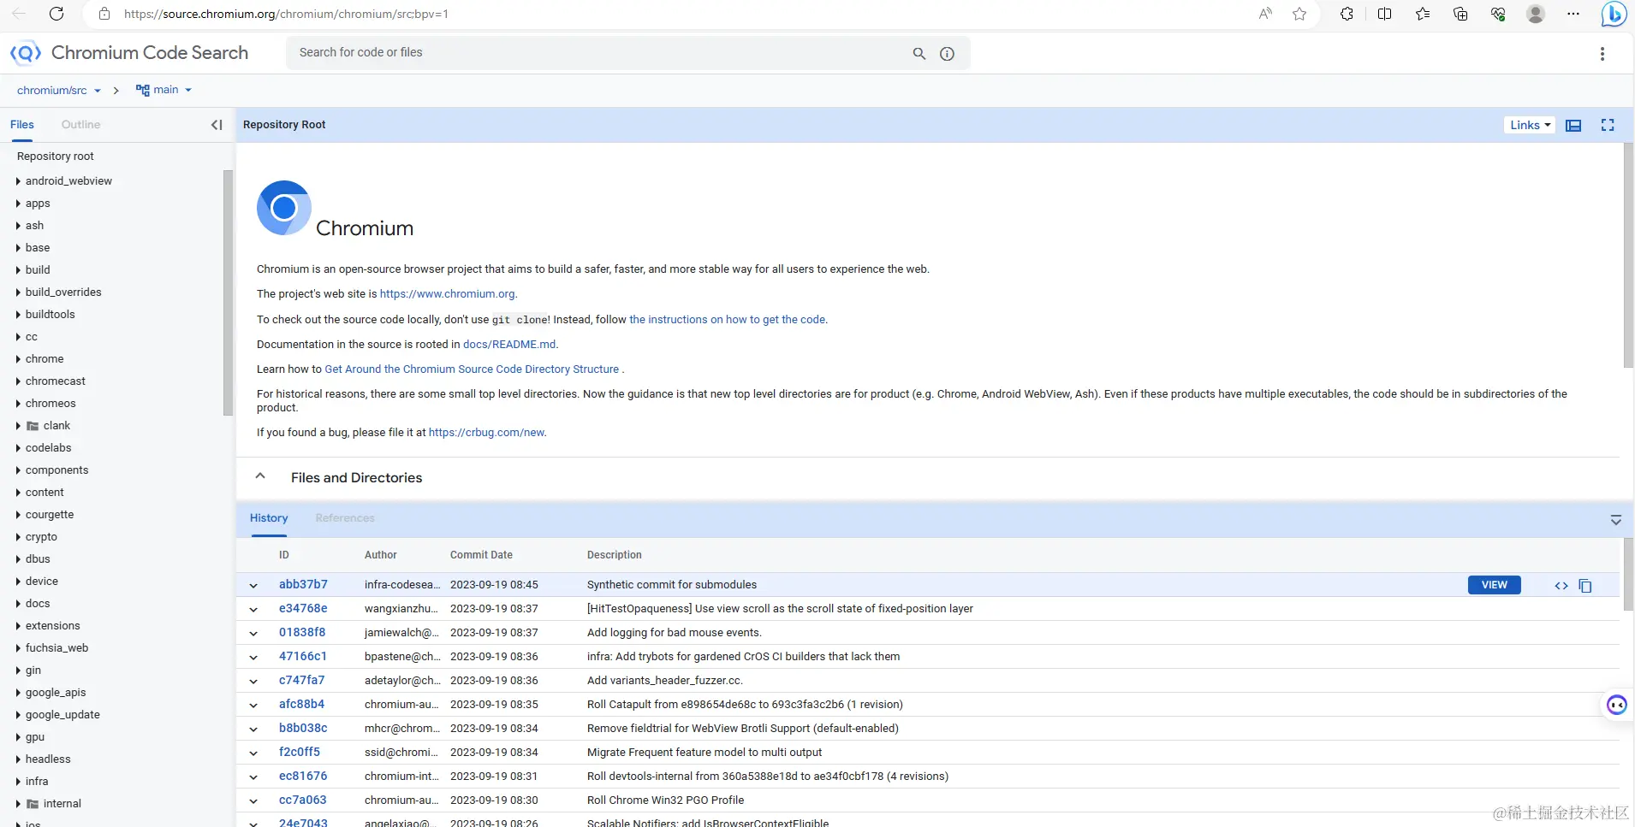Open the www.chromium.org link
This screenshot has width=1635, height=827.
coord(448,294)
